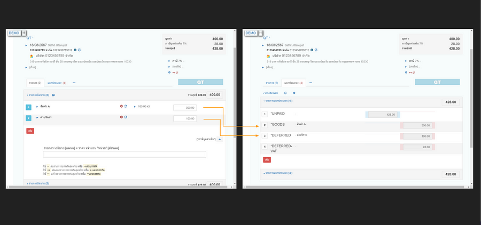Screen dimensions: 481x225
Task: Click the red delete icon on row 1 (left)
Action: coord(121,107)
